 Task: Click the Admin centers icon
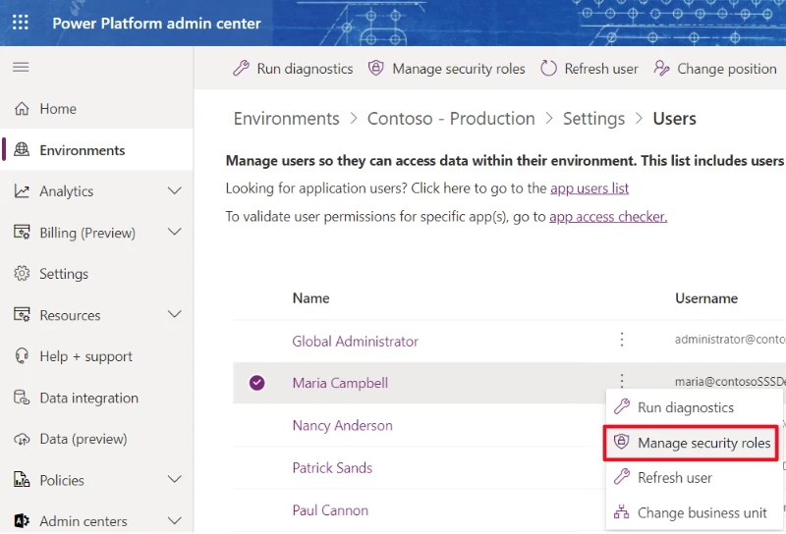tap(22, 521)
